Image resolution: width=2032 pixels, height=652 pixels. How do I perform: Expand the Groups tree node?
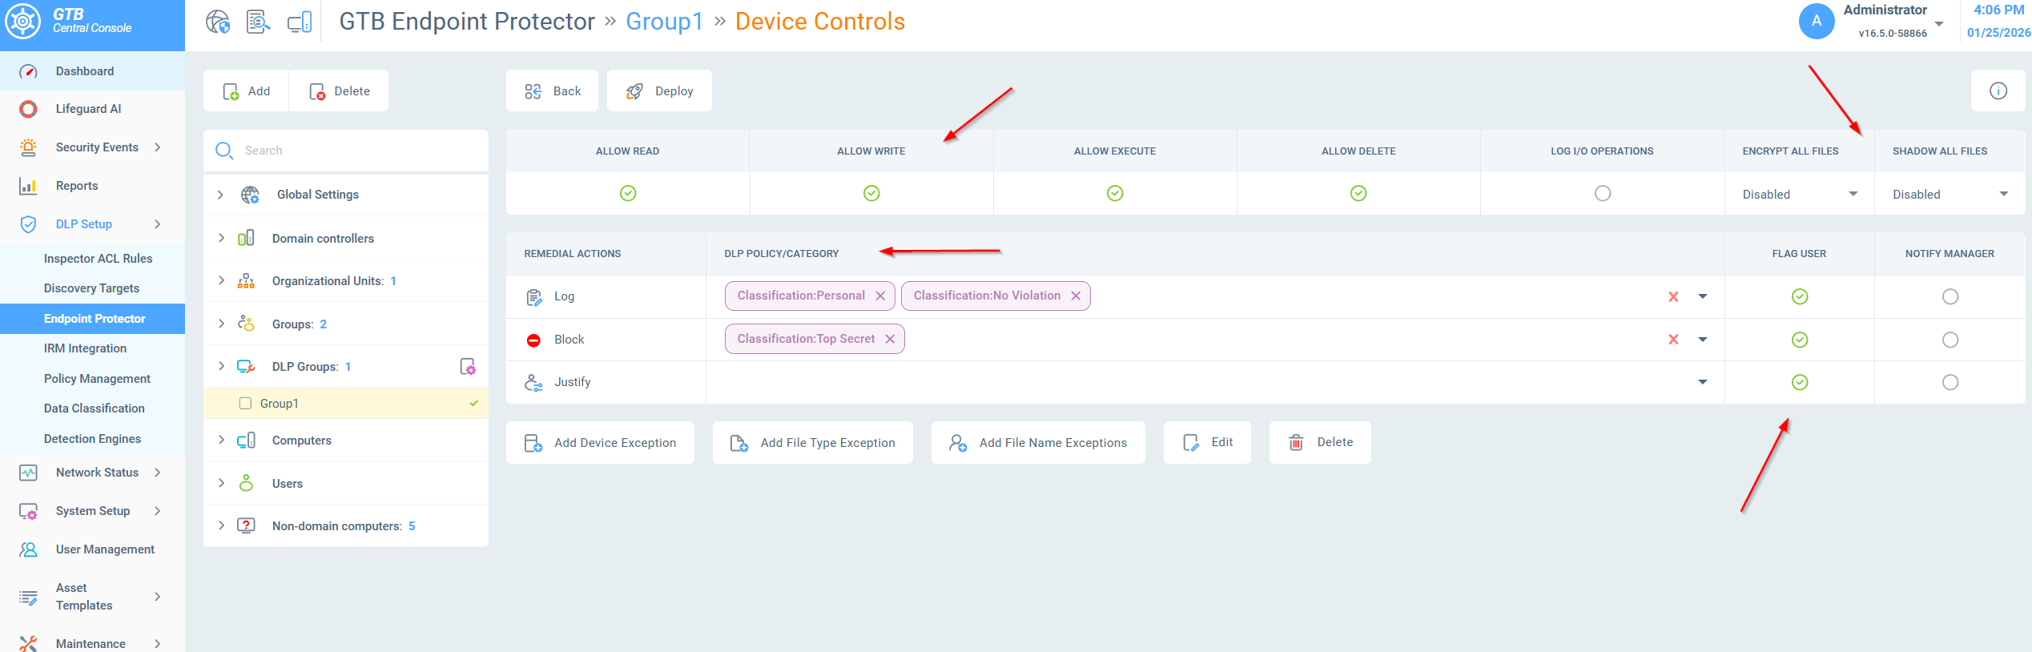coord(221,324)
